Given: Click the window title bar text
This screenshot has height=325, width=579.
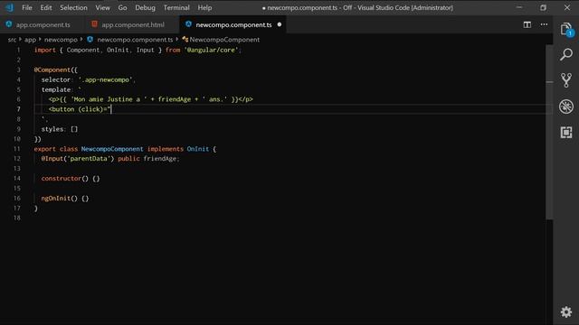Looking at the screenshot, I should pyautogui.click(x=357, y=7).
